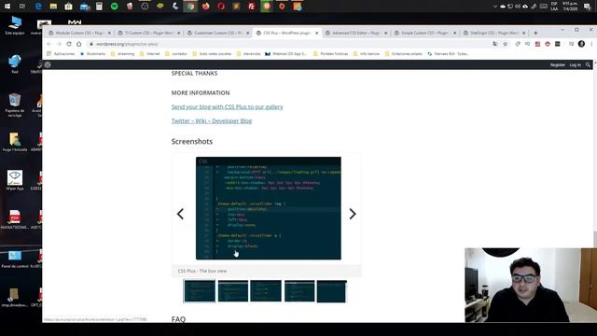Launch Firefox from the taskbar

pos(205,7)
